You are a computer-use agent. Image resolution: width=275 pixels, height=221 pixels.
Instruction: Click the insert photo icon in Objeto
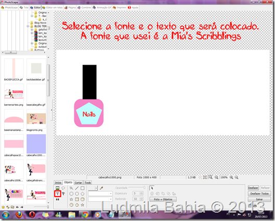(58, 188)
